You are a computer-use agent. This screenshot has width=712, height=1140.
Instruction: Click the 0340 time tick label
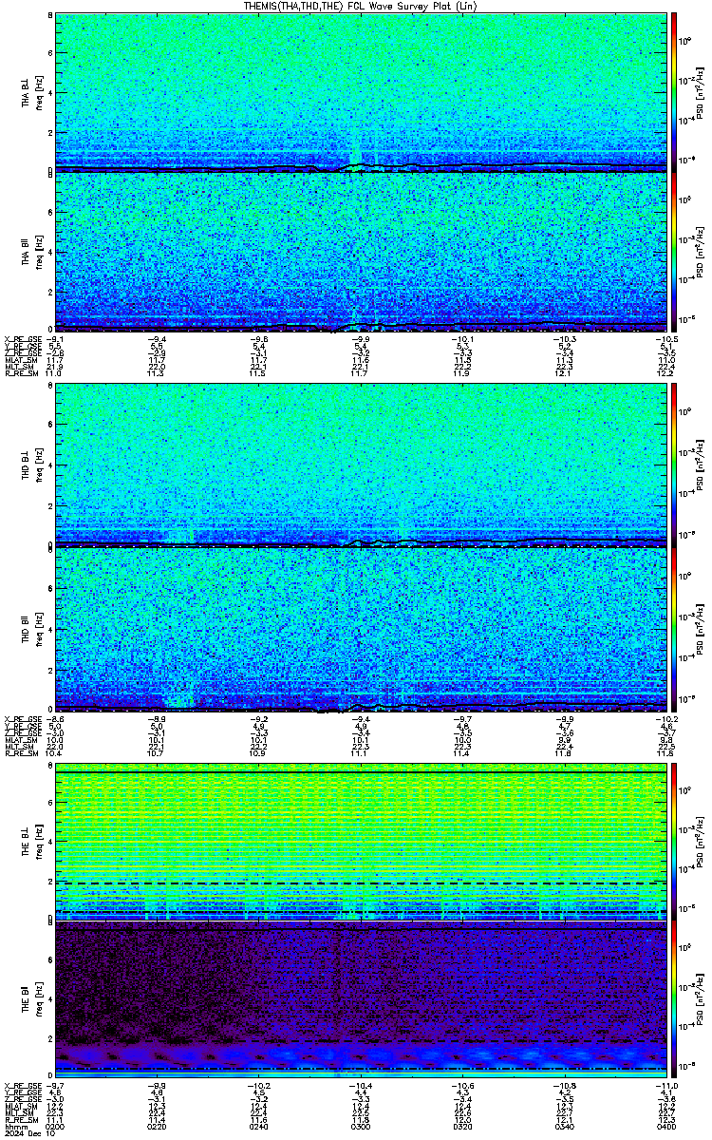coord(563,1126)
